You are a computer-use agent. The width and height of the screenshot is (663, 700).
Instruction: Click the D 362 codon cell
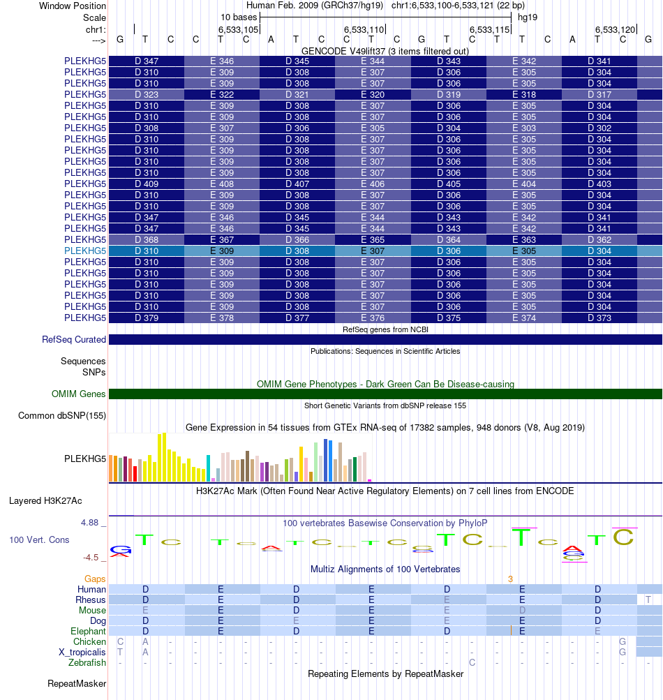[599, 239]
